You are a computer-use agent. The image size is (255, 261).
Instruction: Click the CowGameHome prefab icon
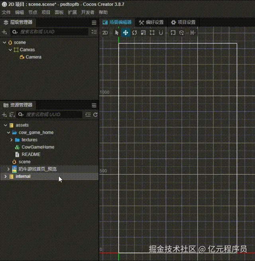(17, 147)
